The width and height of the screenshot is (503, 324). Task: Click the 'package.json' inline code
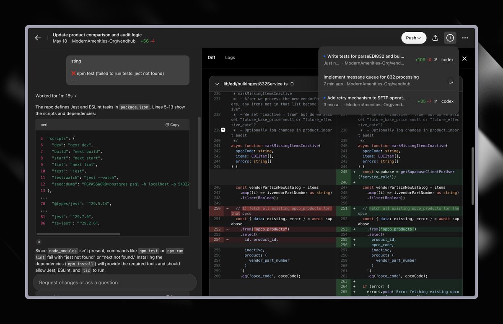(x=134, y=107)
